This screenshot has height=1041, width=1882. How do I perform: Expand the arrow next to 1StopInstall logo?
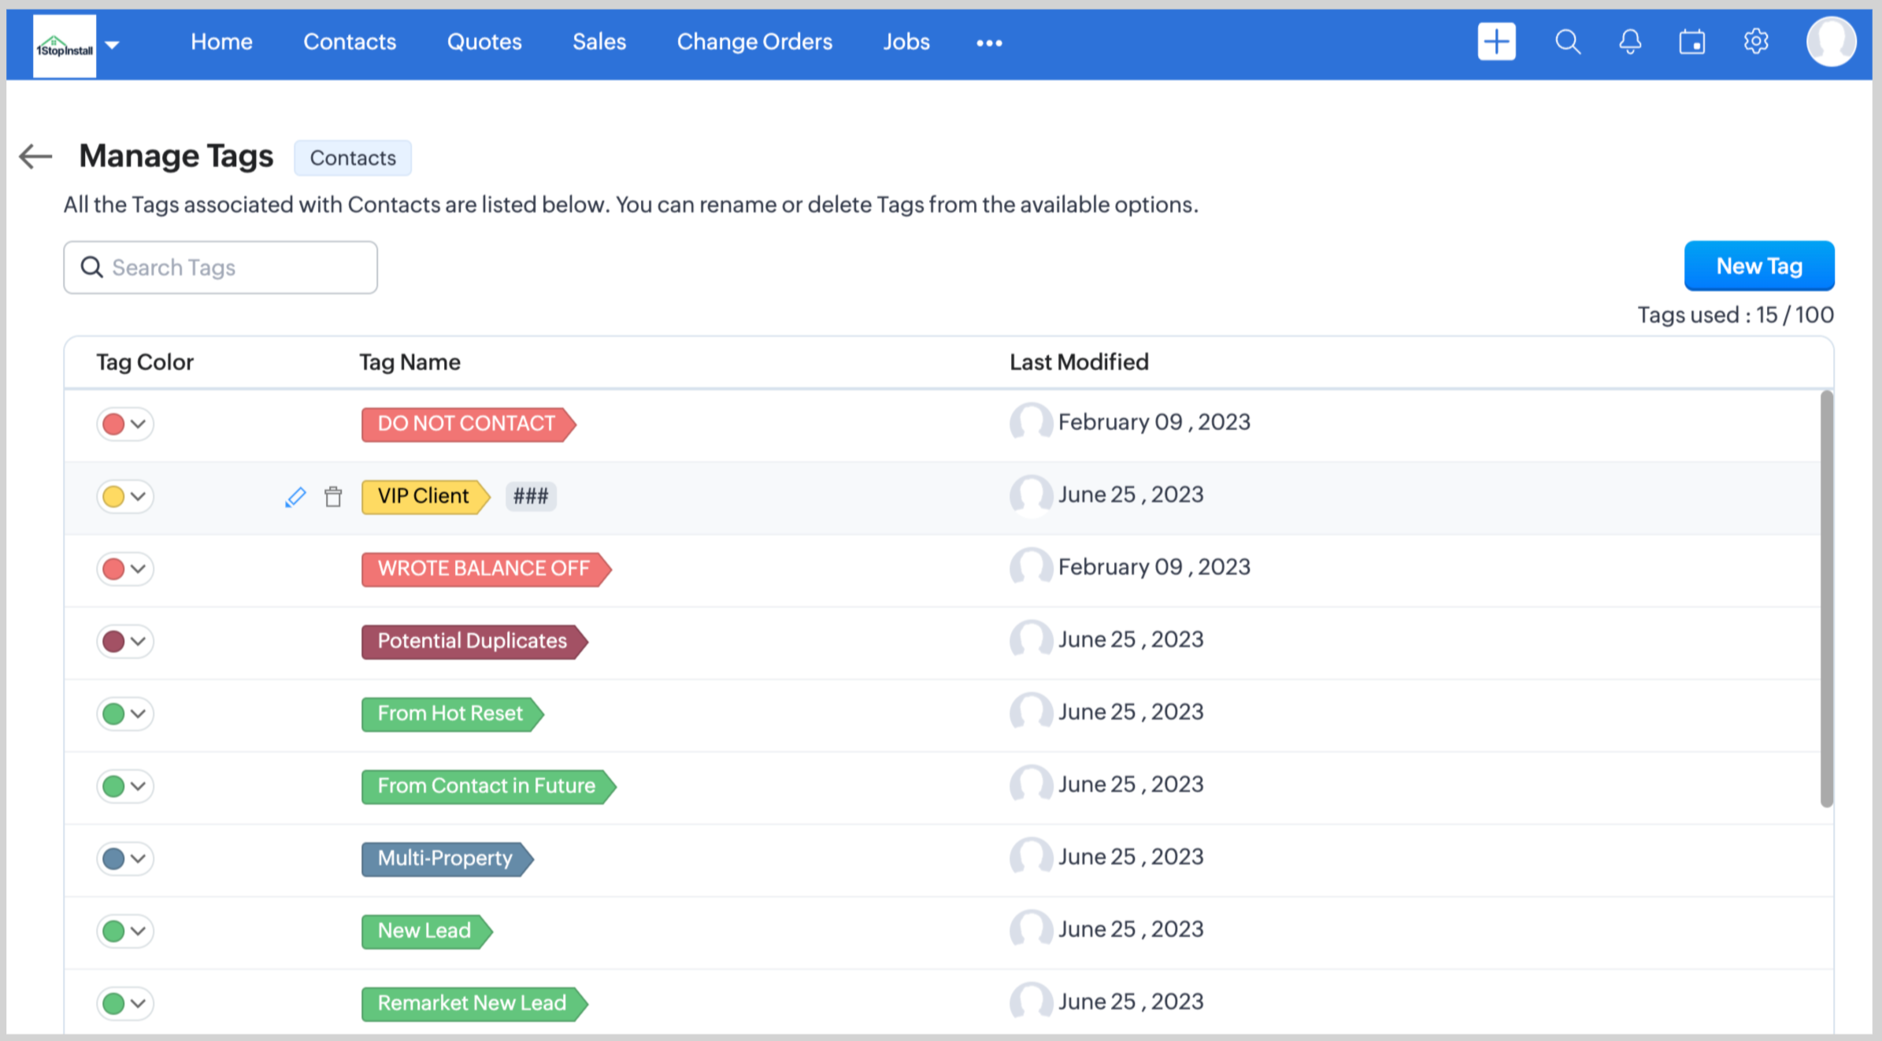pos(113,45)
